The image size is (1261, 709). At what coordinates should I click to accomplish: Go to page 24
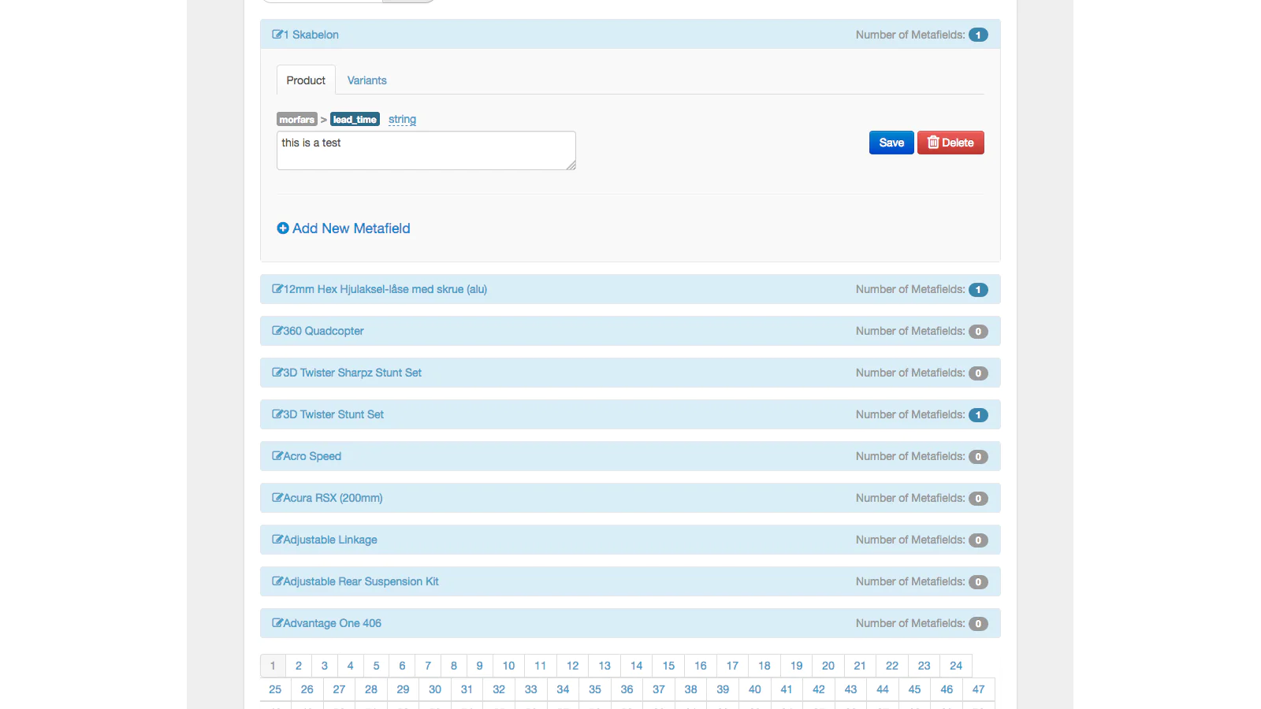click(x=956, y=666)
